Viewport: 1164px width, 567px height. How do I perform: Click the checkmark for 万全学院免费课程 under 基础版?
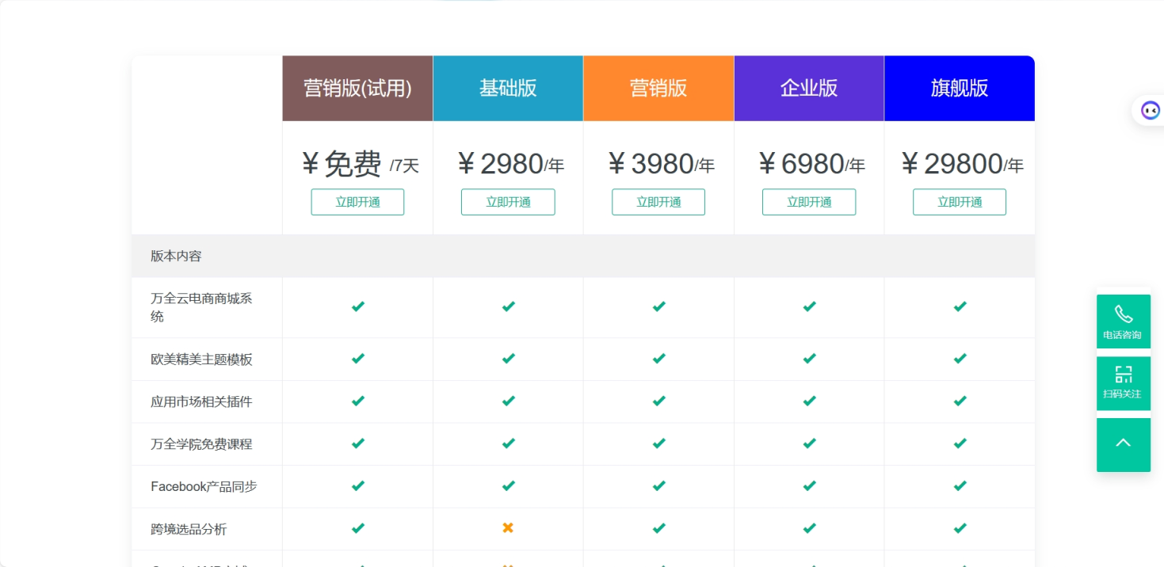tap(508, 443)
